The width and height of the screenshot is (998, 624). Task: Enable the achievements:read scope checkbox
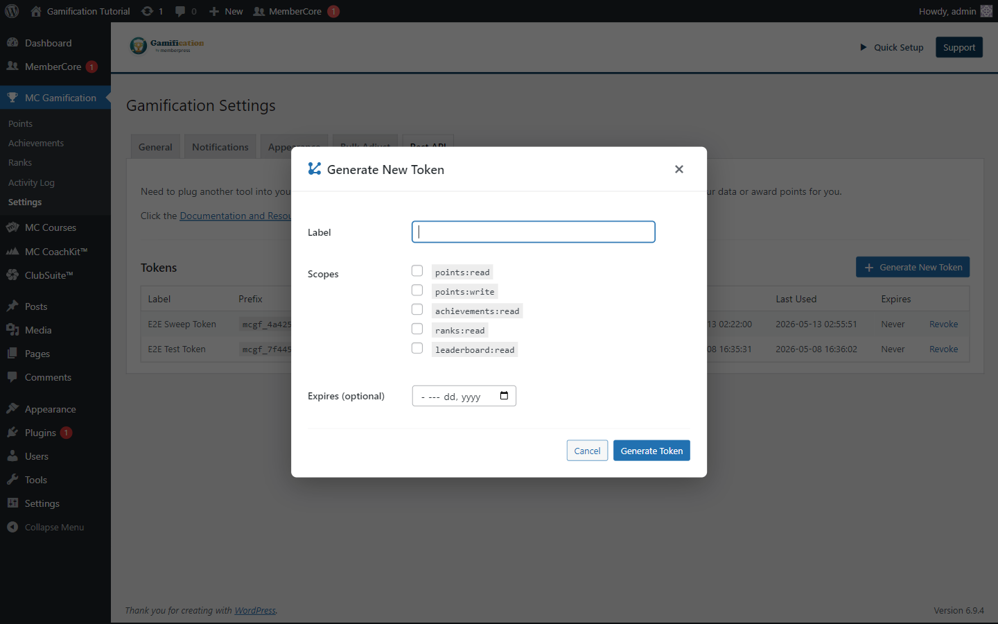point(417,310)
